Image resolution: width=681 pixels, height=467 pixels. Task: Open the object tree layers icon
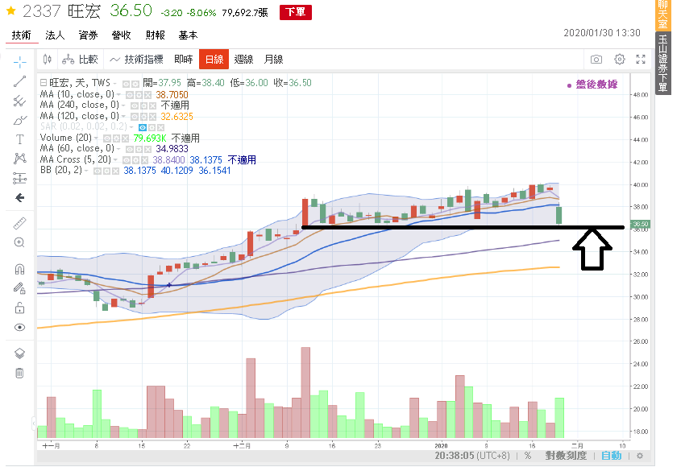[19, 353]
